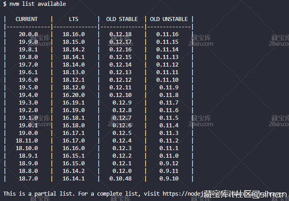
Task: Click the CURRENT column header
Action: click(27, 19)
